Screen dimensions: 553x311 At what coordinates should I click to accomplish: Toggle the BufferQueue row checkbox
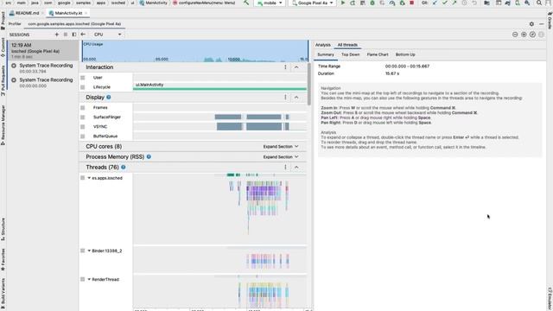[83, 136]
